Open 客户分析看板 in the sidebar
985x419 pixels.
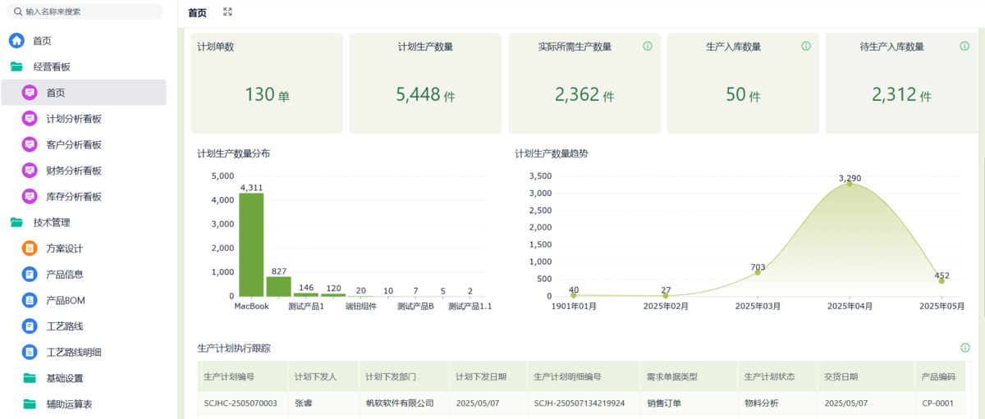coord(74,144)
